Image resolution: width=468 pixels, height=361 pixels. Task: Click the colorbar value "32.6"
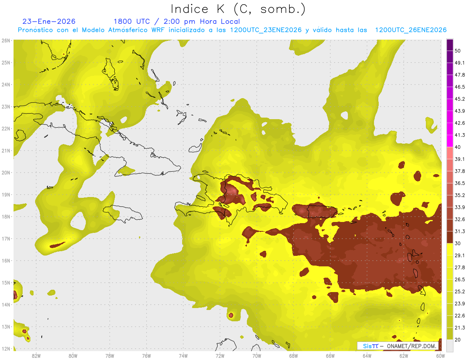[x=460, y=220]
